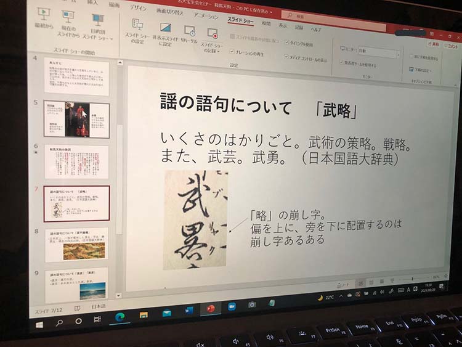Toggle show media controls (メディアコントロールの表示) checkbox

(x=286, y=57)
